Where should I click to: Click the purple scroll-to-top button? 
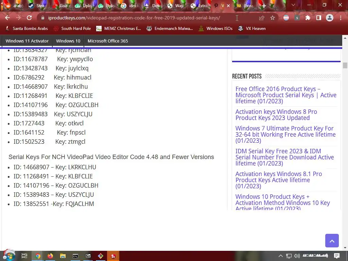pos(332,241)
